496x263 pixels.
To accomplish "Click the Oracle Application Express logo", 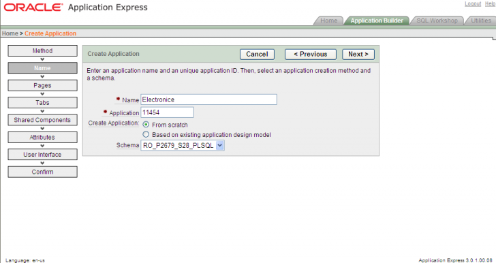I will coord(76,7).
